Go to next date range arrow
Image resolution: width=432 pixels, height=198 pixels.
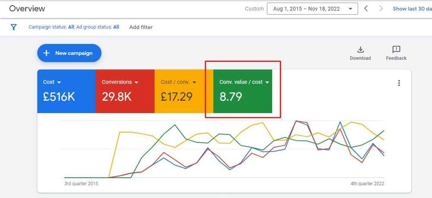381,9
